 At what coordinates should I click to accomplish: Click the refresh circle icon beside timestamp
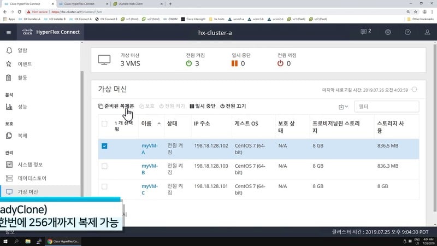[415, 90]
